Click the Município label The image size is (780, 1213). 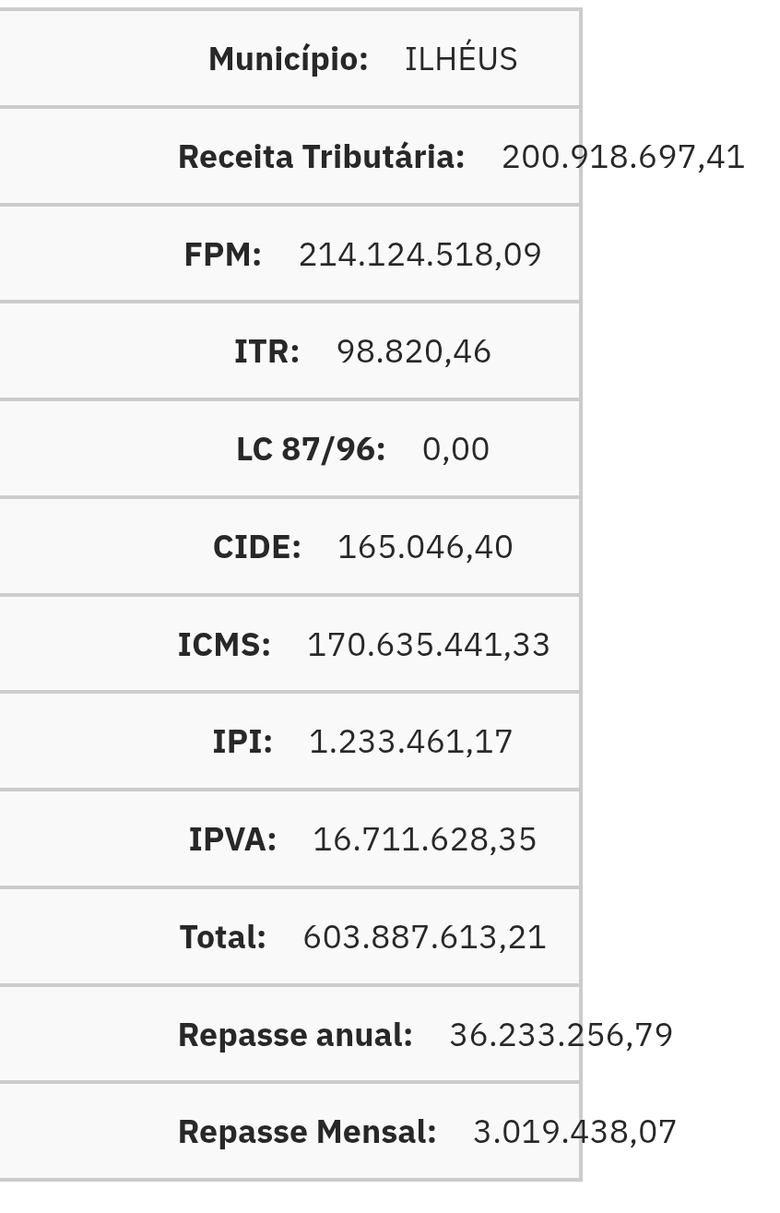pos(289,59)
